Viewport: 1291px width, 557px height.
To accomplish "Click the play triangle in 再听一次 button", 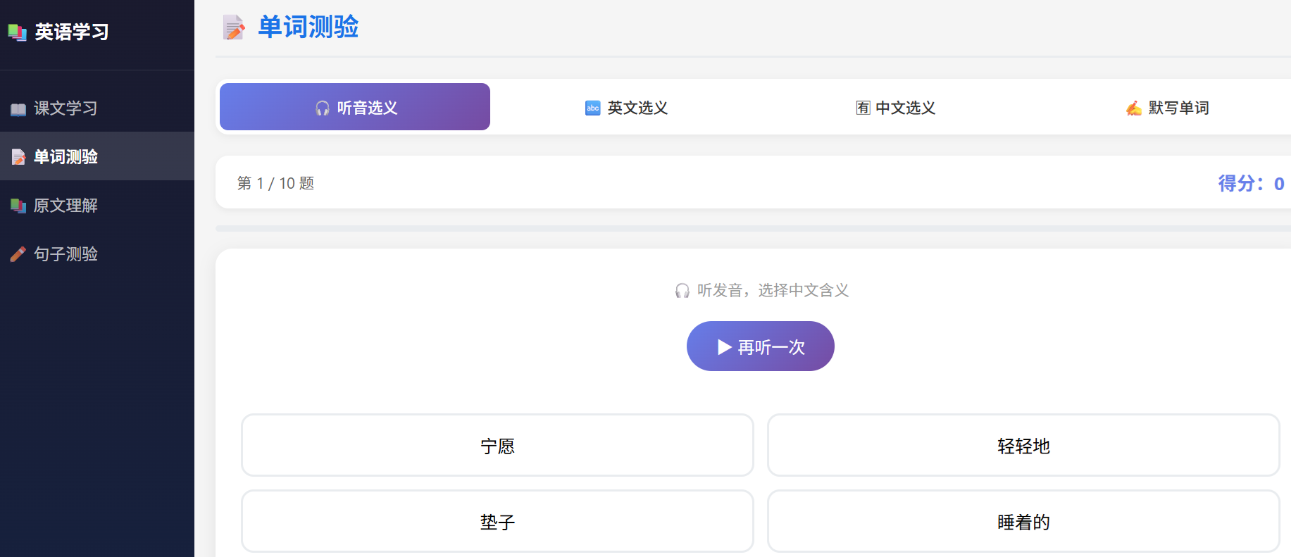I will (x=725, y=347).
